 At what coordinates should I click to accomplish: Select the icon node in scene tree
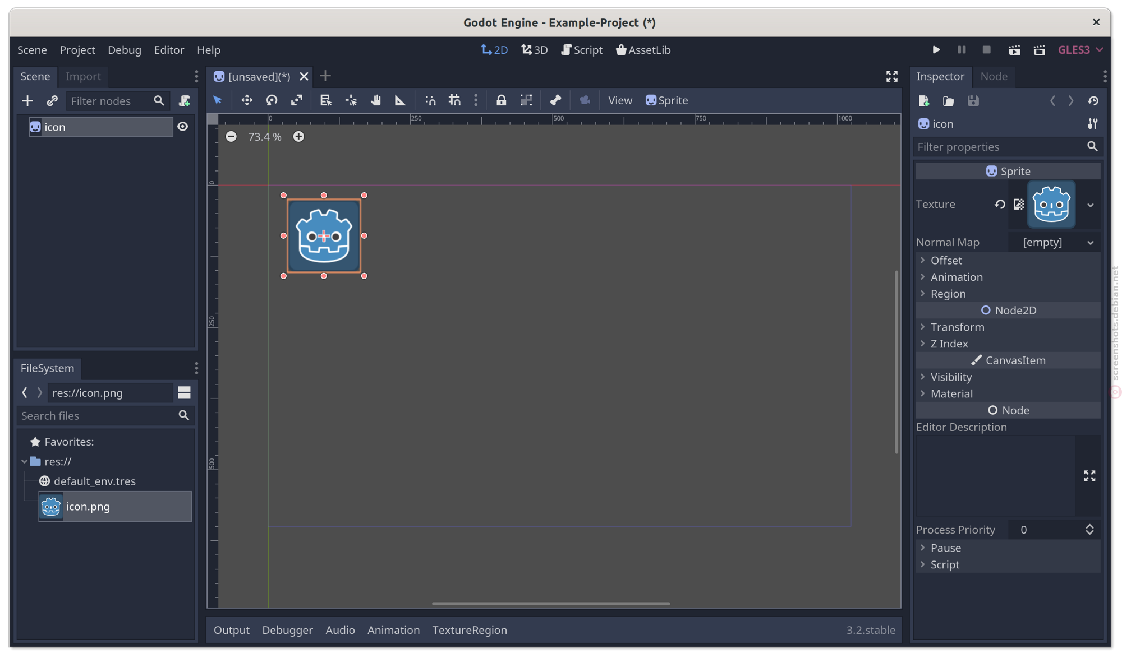point(101,127)
